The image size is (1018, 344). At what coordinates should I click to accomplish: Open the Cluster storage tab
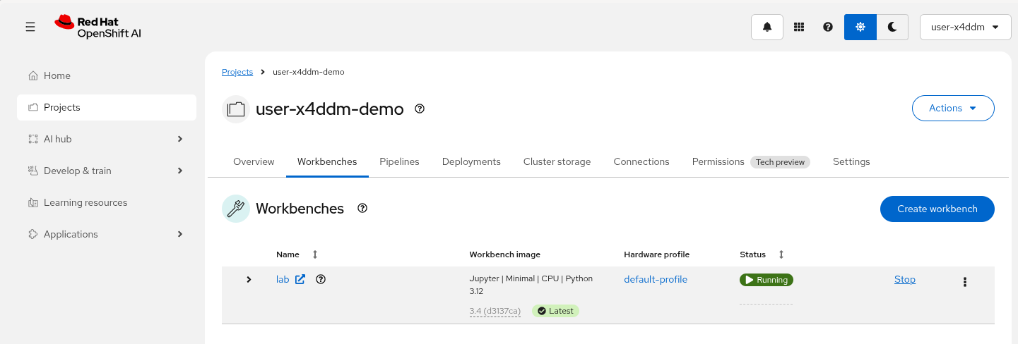click(x=557, y=161)
